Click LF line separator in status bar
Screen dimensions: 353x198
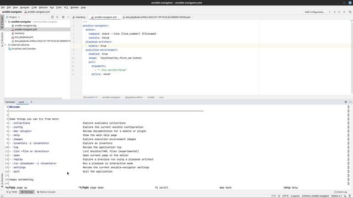pyautogui.click(x=279, y=196)
